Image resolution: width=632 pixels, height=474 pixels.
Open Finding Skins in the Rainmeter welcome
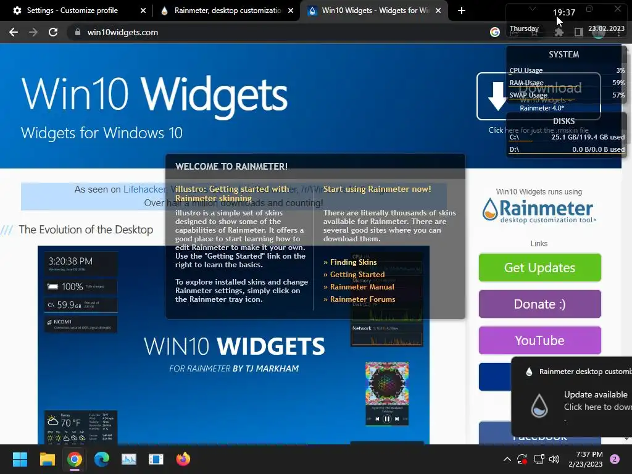point(353,262)
